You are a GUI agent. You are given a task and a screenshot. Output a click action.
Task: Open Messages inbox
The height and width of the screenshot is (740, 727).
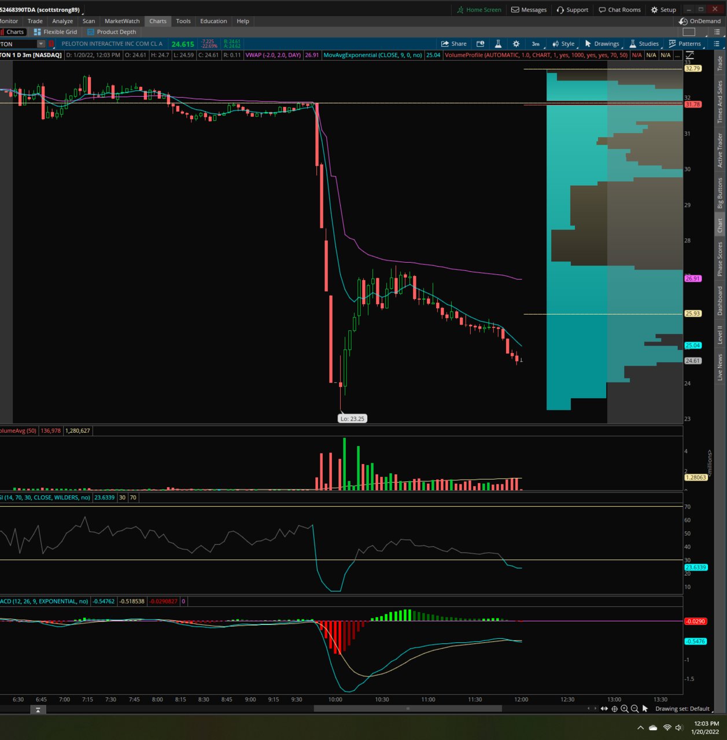click(x=529, y=10)
